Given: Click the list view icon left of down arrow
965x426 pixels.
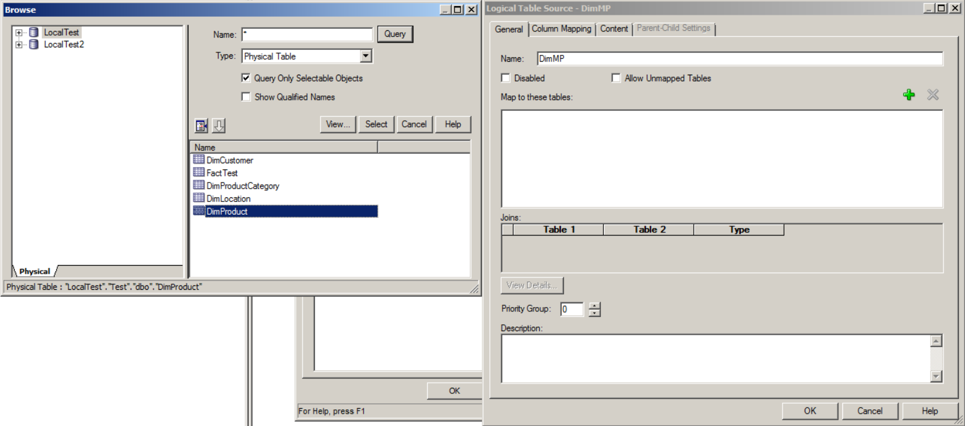Looking at the screenshot, I should click(x=202, y=126).
